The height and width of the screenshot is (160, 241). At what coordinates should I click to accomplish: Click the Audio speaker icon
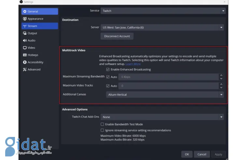pos(25,41)
